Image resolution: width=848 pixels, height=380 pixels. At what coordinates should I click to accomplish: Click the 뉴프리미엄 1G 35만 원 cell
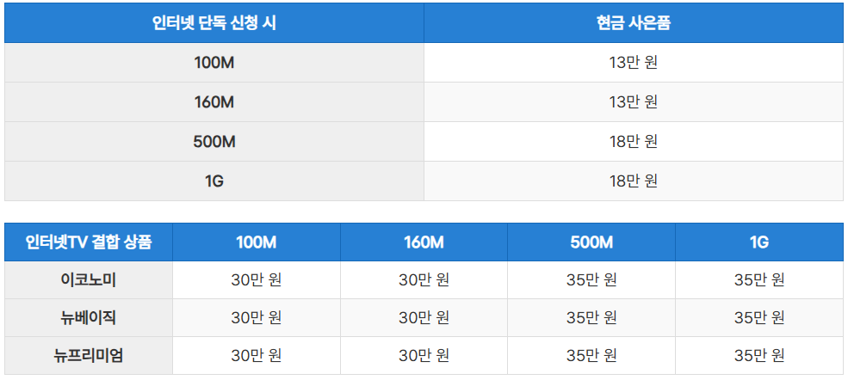click(759, 356)
